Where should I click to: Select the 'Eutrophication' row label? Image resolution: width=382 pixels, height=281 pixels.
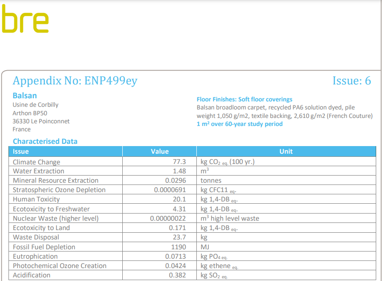click(x=35, y=256)
